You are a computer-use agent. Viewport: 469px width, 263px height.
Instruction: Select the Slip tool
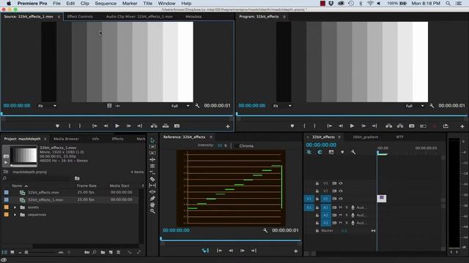152,186
